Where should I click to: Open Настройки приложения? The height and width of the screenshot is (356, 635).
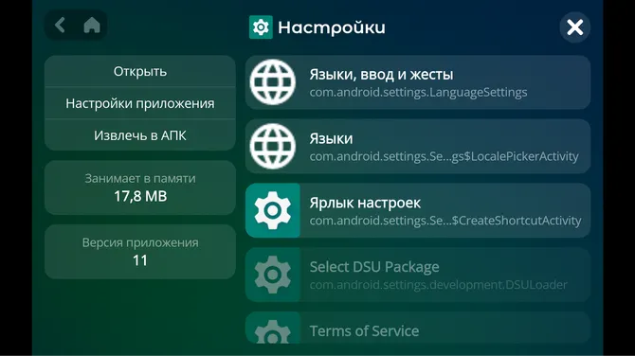(x=140, y=103)
